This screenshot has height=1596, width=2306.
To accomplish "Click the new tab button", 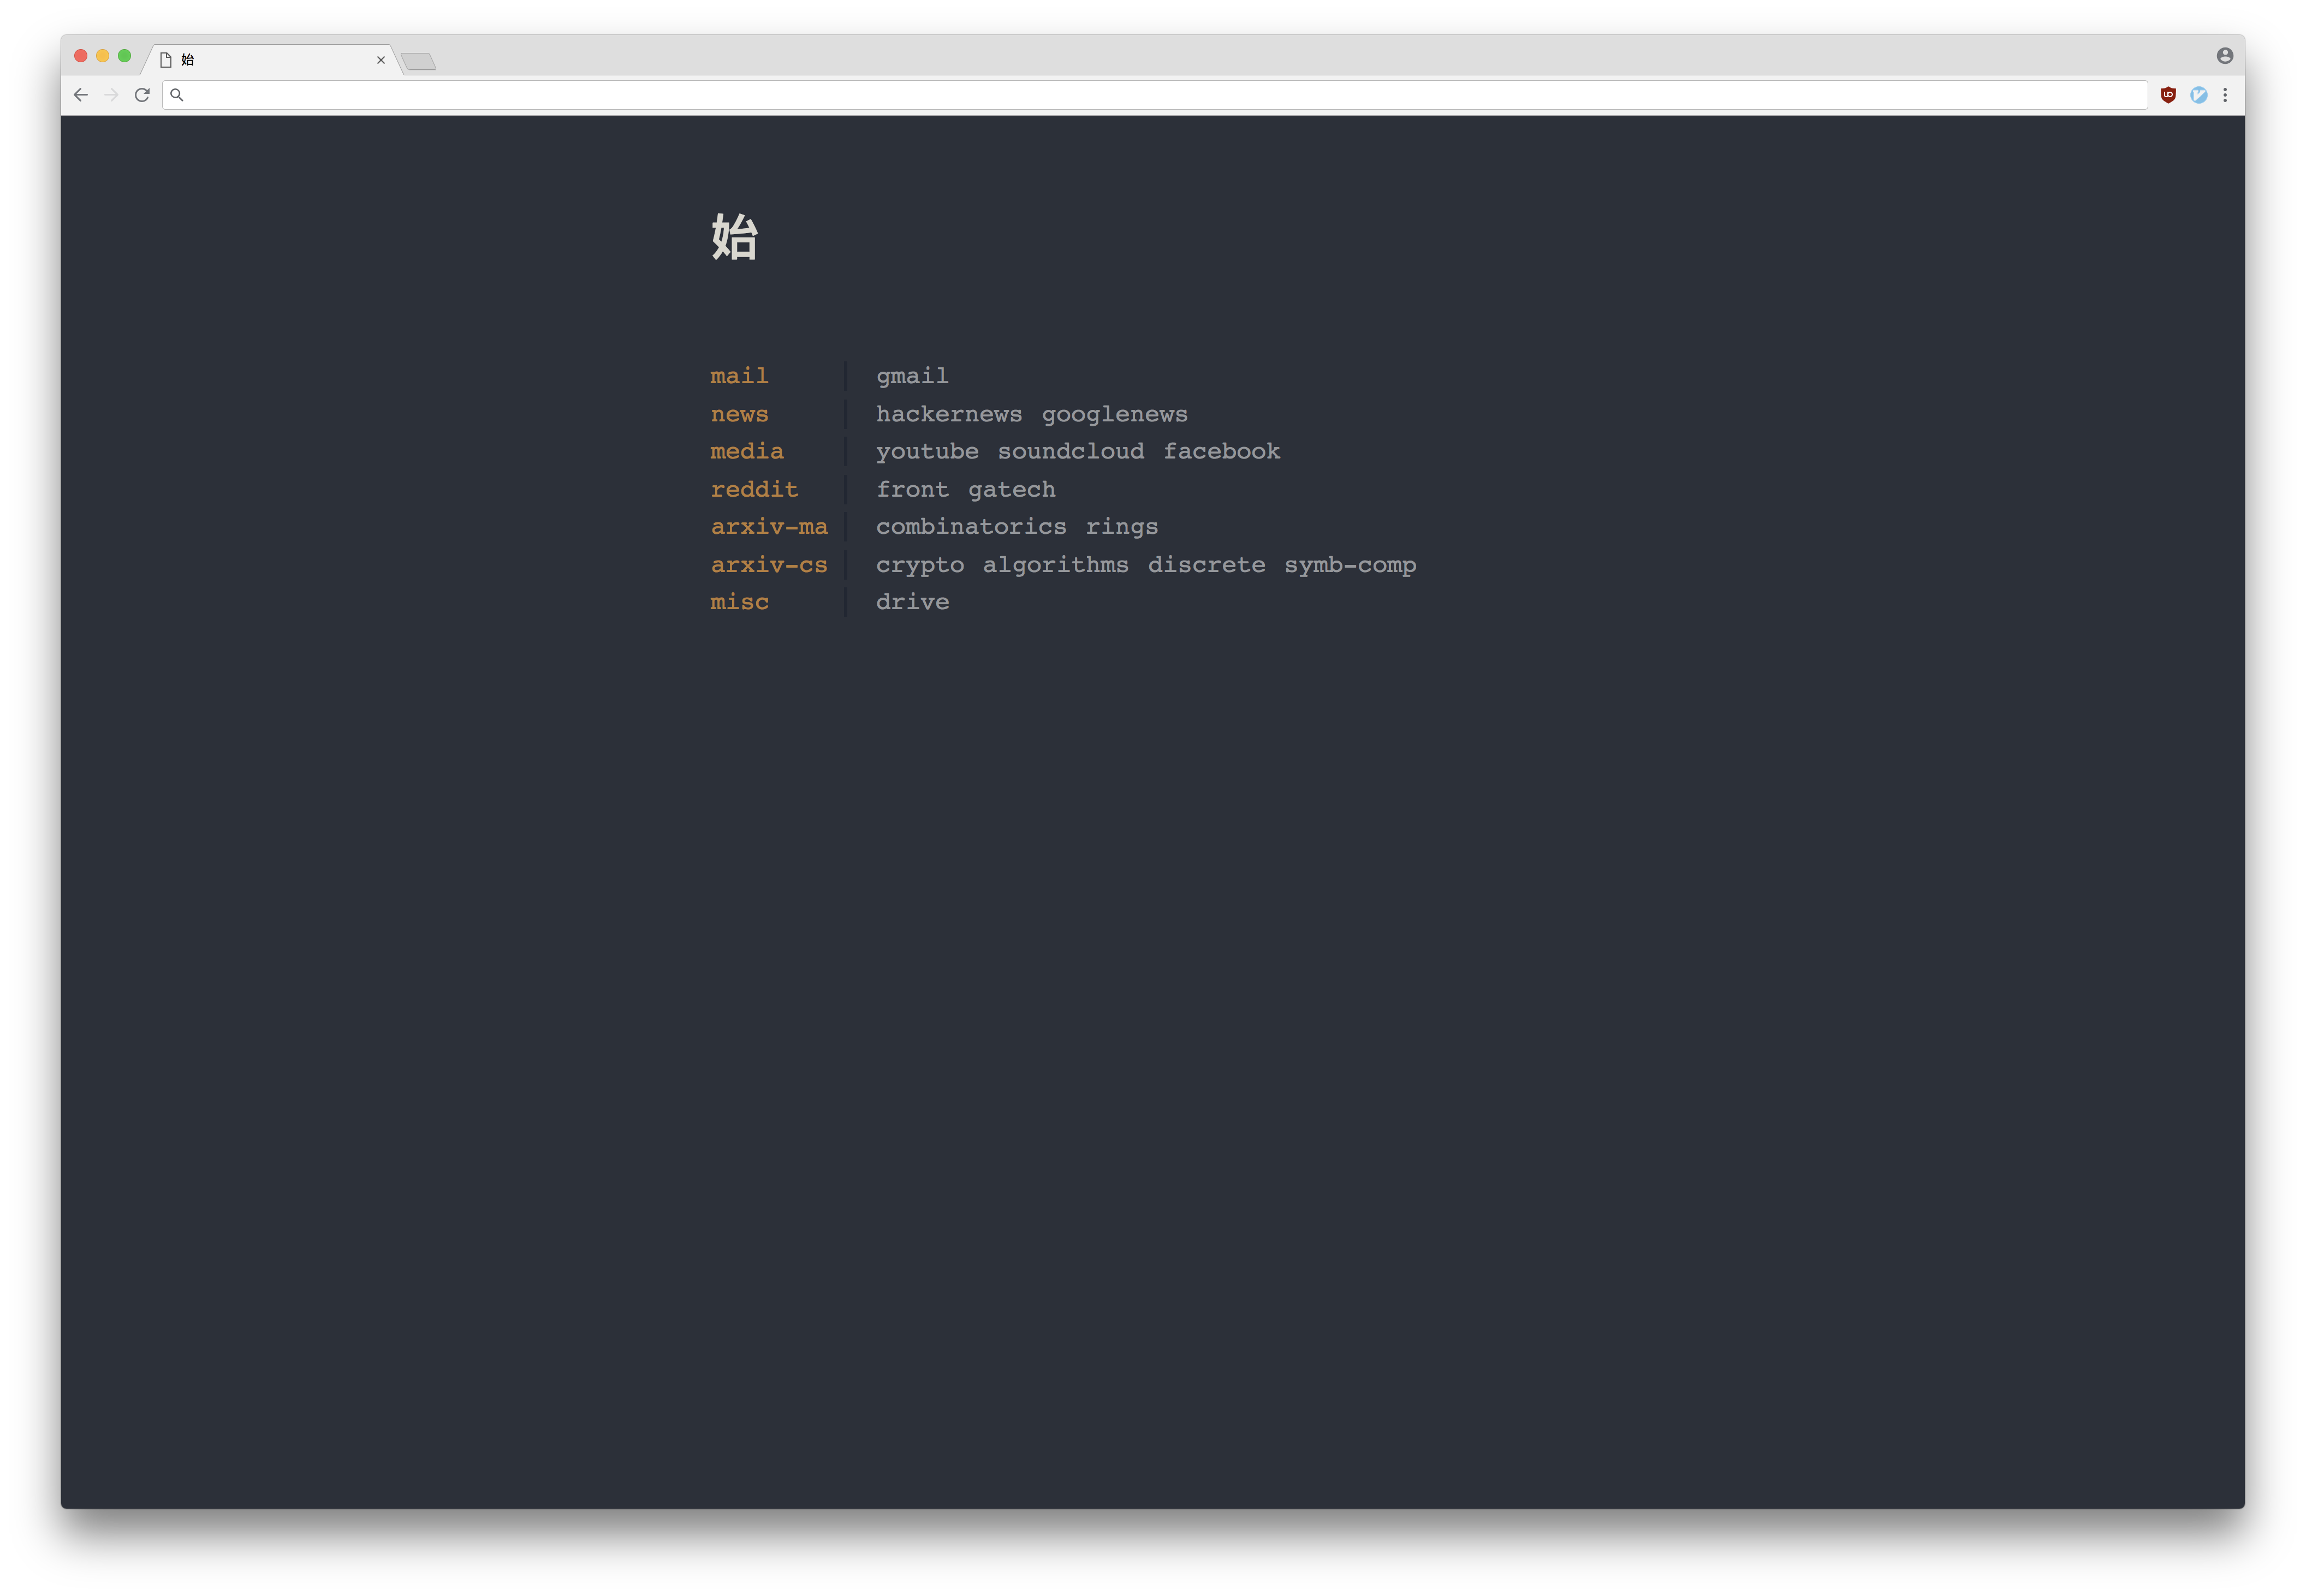I will (x=419, y=62).
